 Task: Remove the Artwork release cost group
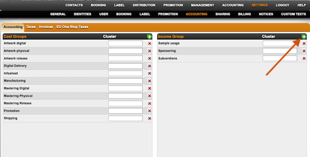(150, 58)
